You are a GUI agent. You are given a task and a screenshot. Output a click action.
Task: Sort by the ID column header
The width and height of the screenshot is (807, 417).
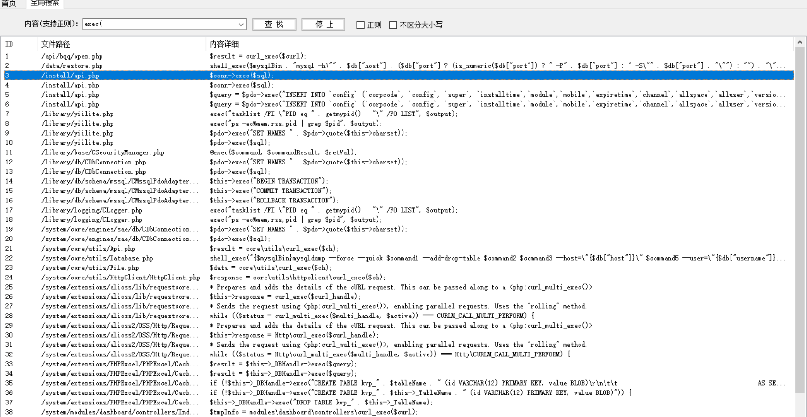(19, 44)
